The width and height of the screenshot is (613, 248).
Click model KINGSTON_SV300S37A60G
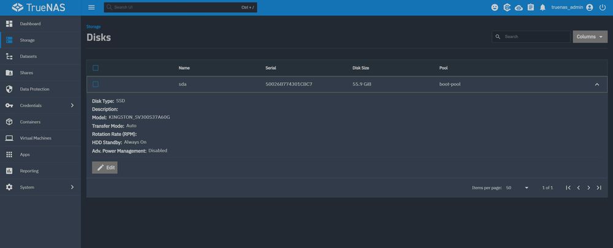tap(139, 117)
